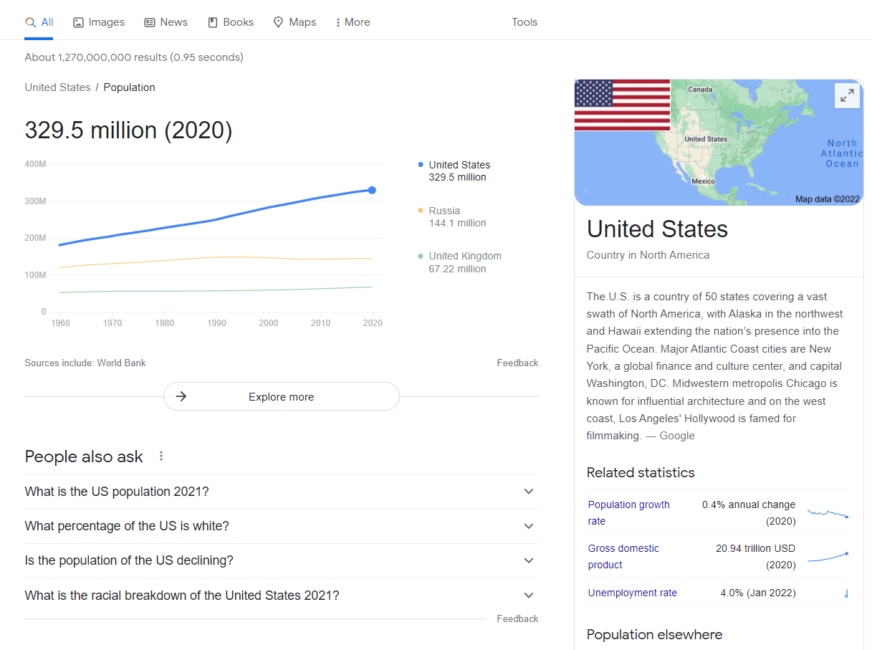The image size is (872, 650).
Task: Click the search magnifier icon
Action: pos(29,22)
